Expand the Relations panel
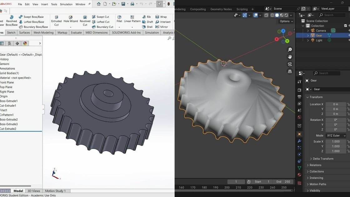The height and width of the screenshot is (197, 350). pos(316,165)
